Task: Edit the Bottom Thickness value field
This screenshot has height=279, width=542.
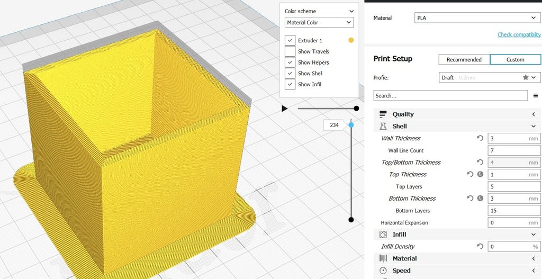Action: (514, 199)
